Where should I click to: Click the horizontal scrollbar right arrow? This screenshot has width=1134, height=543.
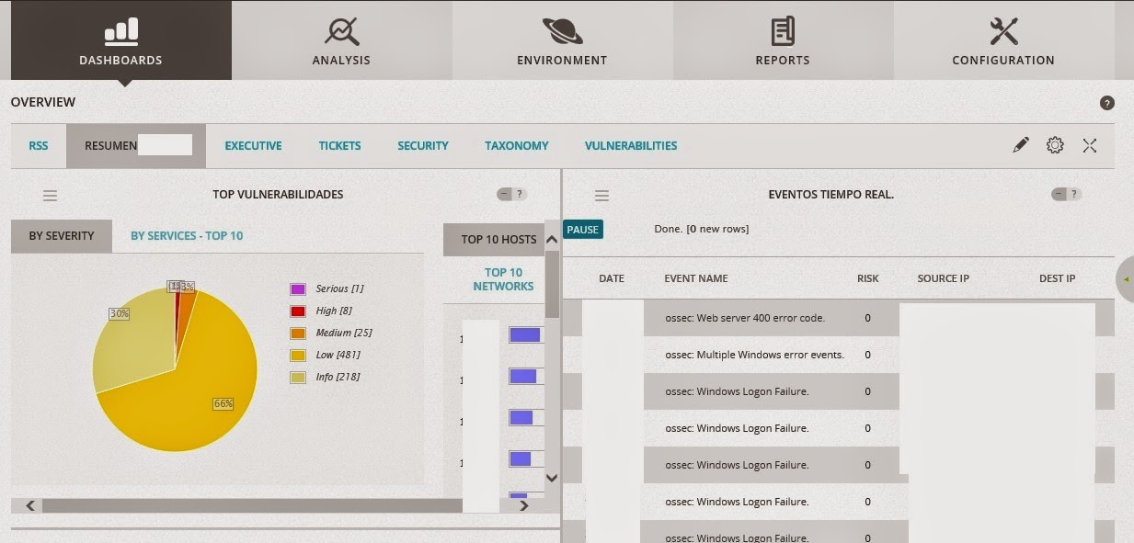coord(524,505)
